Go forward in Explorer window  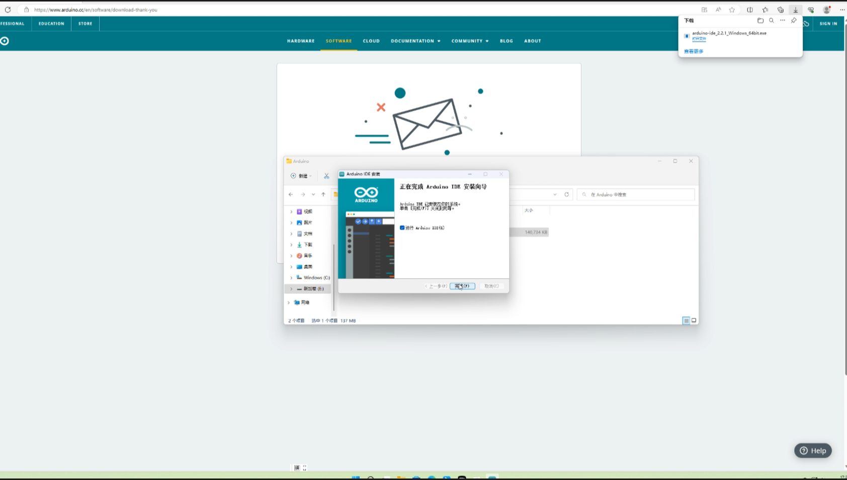click(x=303, y=195)
